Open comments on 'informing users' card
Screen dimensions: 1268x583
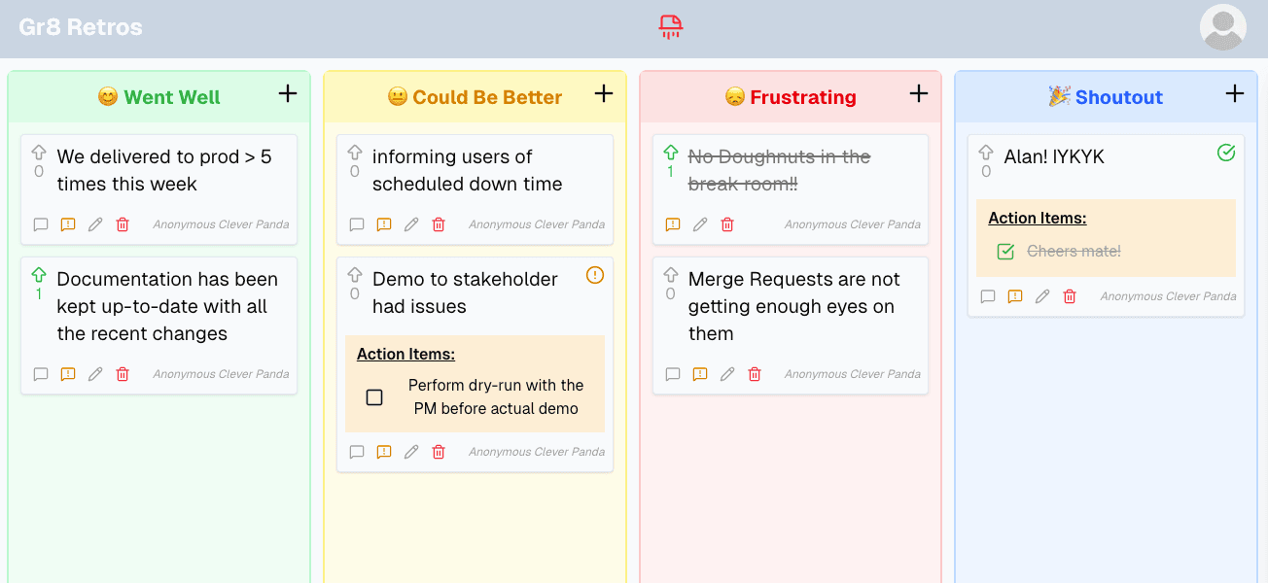[x=357, y=224]
